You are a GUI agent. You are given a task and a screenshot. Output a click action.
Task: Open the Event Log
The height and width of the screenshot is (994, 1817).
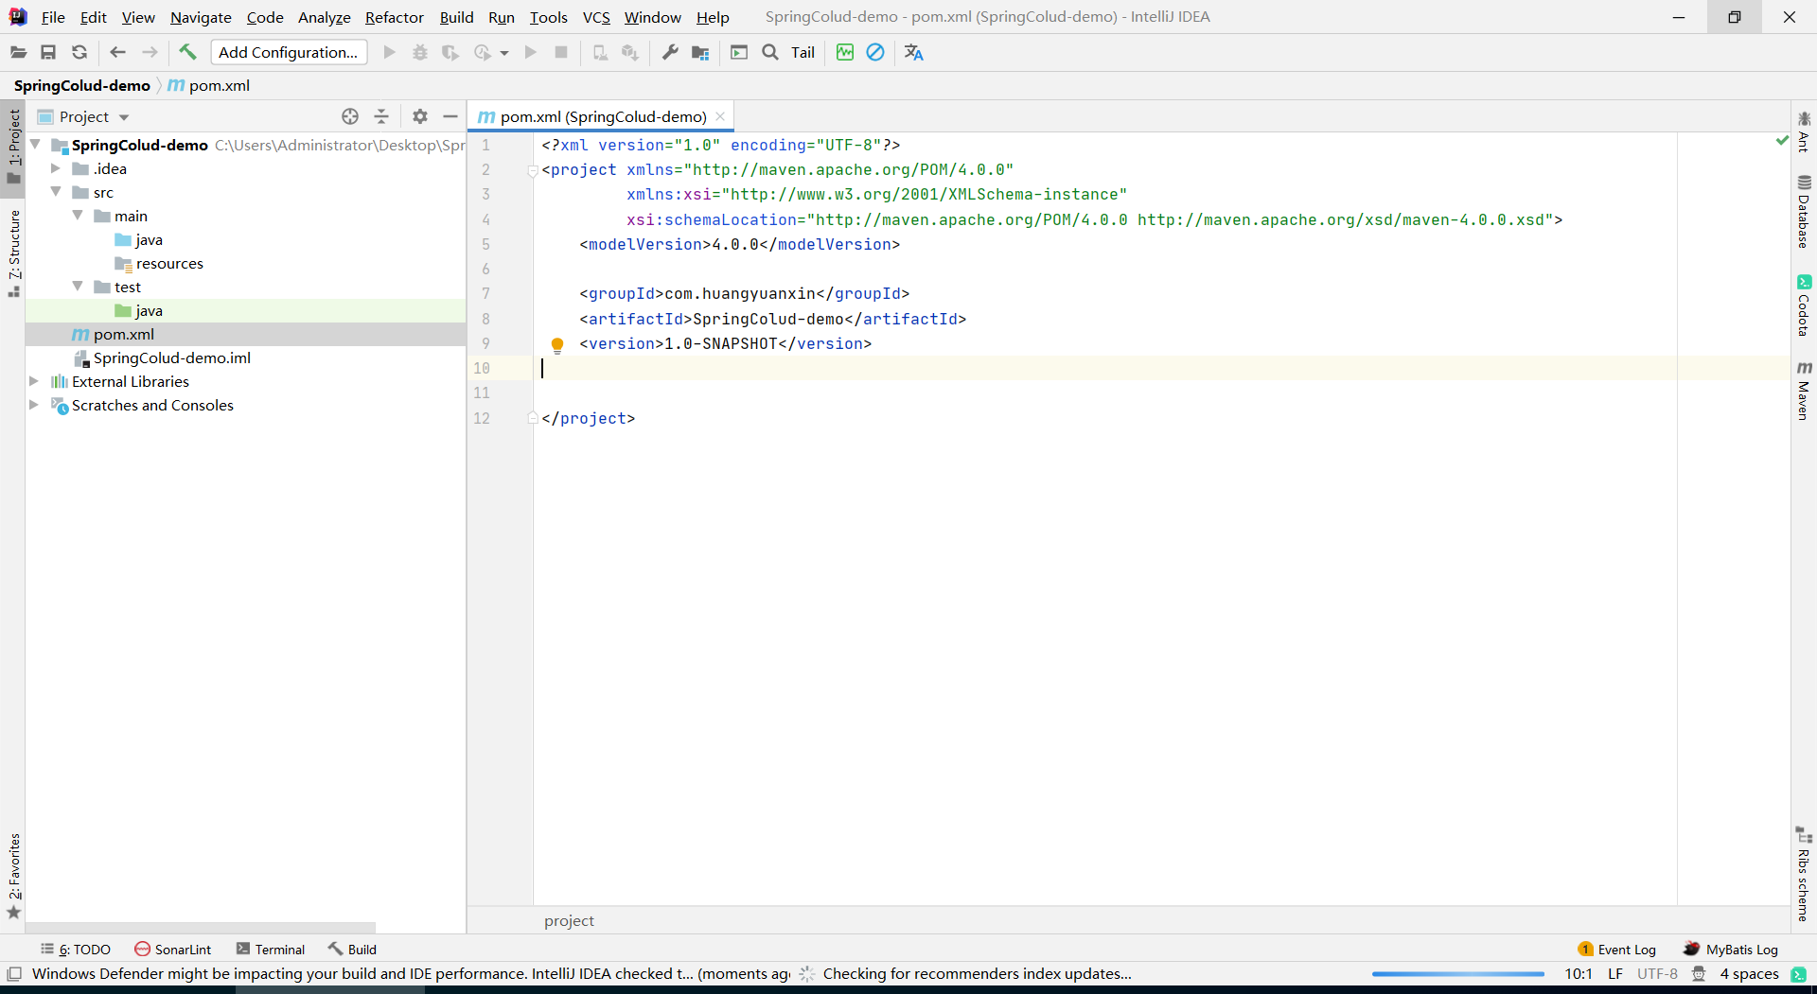pos(1617,950)
